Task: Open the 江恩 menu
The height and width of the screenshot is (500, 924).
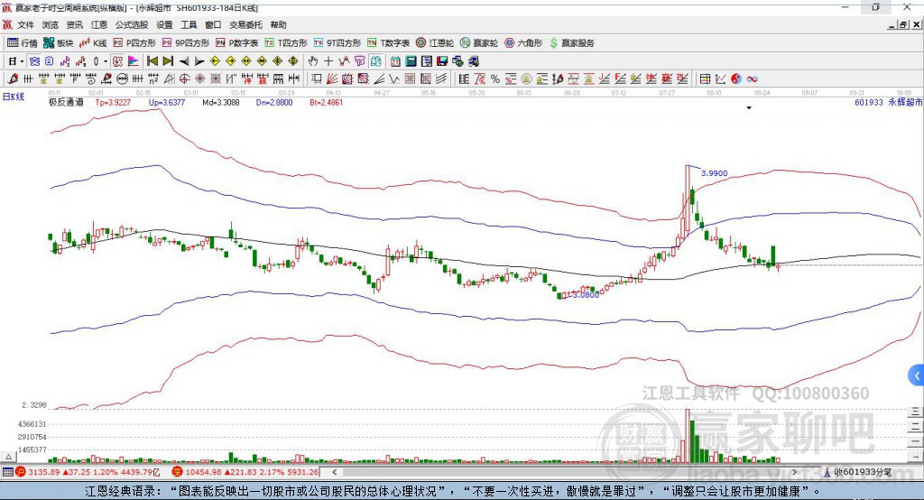Action: (99, 24)
